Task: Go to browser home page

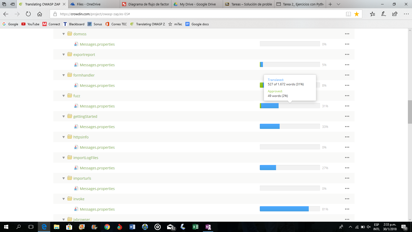Action: (40, 14)
